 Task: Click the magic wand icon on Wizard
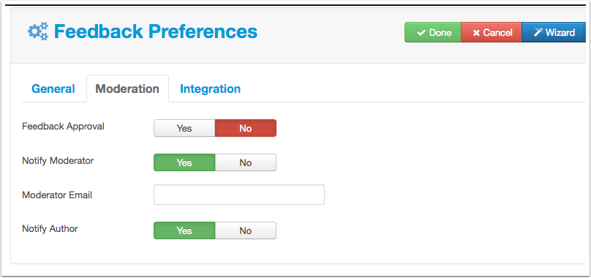pyautogui.click(x=538, y=32)
